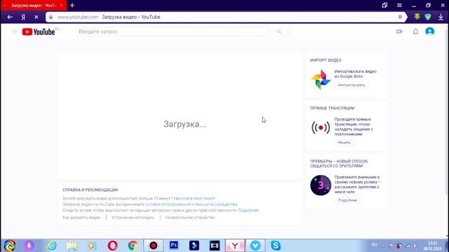Open a new browser tab with plus

point(72,5)
